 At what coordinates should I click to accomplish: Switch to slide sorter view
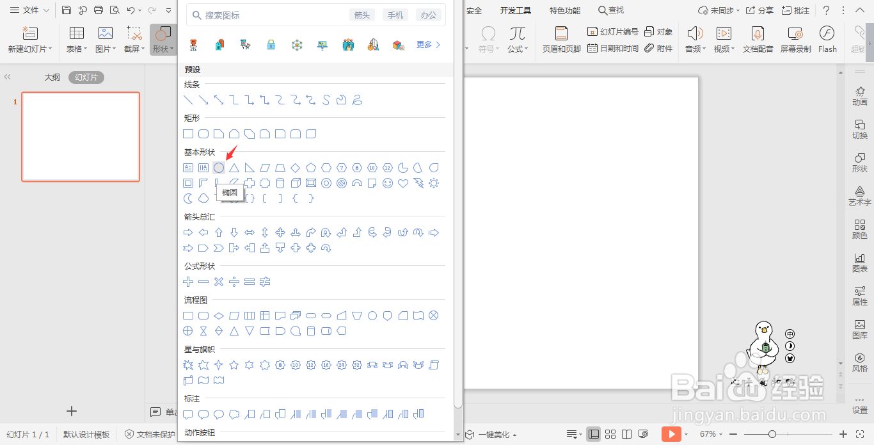coord(610,434)
